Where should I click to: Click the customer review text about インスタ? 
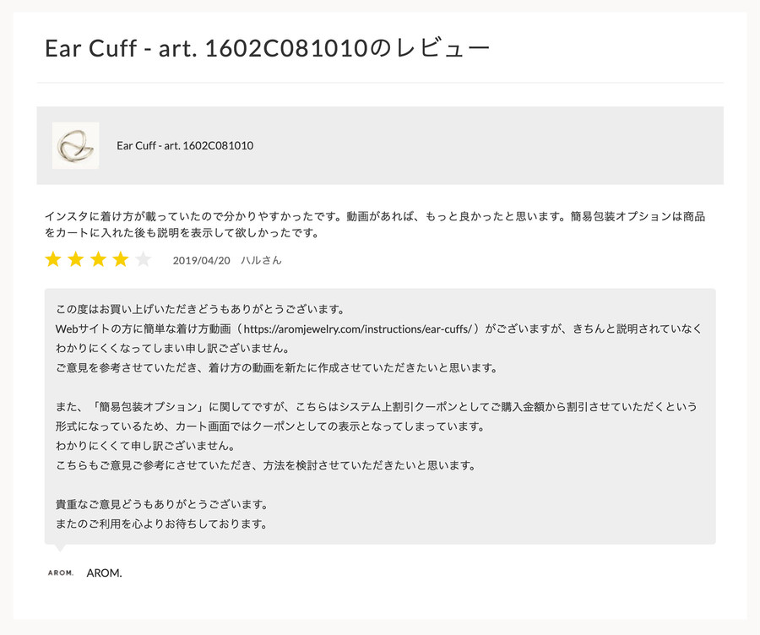click(375, 225)
